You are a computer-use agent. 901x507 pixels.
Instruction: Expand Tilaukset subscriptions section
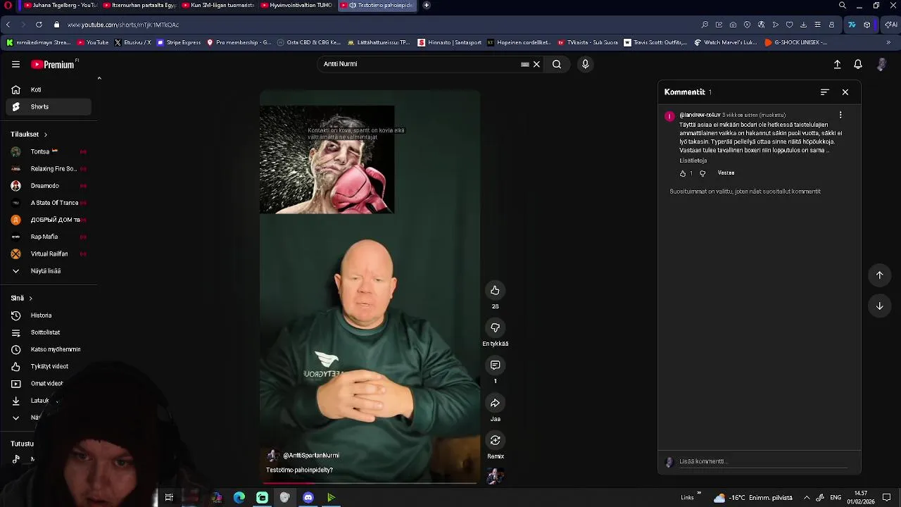click(29, 134)
